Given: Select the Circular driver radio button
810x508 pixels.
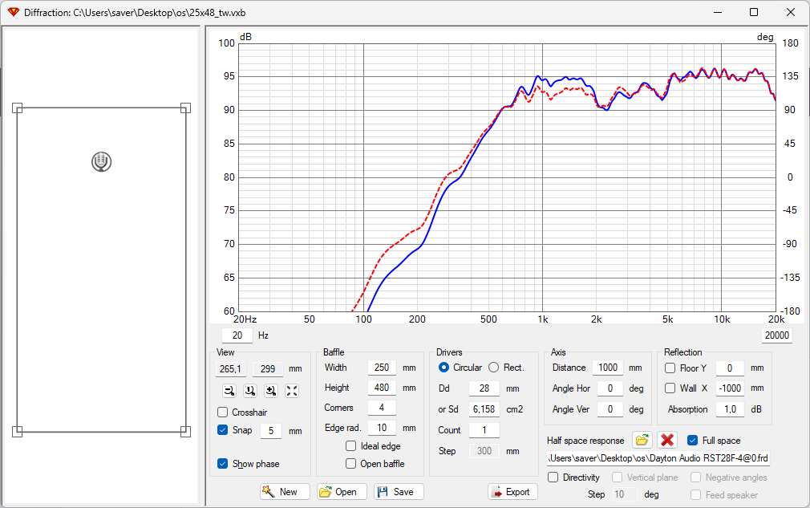Looking at the screenshot, I should (443, 368).
